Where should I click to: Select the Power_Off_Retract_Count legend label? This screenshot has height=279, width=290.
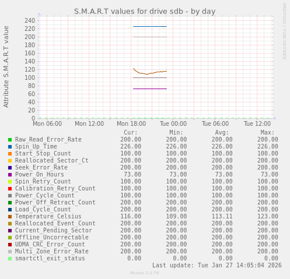[x=55, y=203]
